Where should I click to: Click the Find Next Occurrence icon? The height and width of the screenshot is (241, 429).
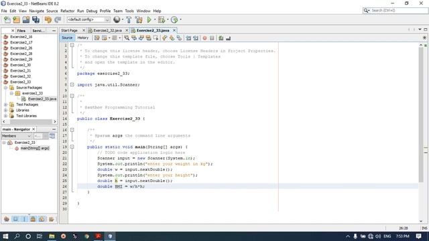[141, 38]
